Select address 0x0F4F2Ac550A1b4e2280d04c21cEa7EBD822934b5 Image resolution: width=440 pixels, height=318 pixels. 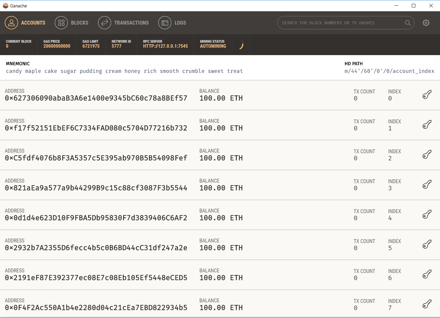pyautogui.click(x=96, y=308)
